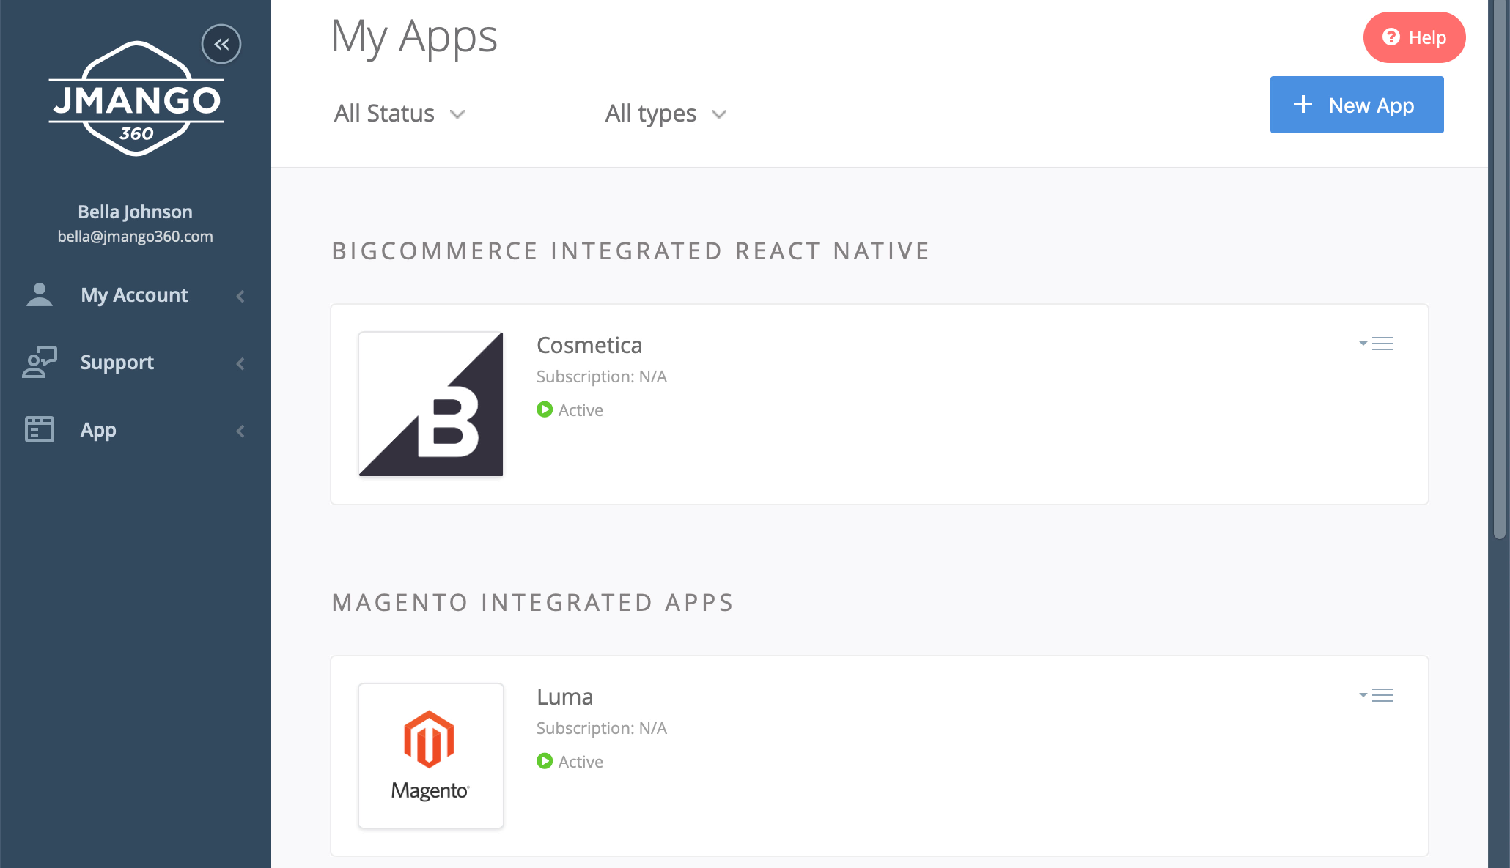Collapse the sidebar with double-chevron icon
This screenshot has width=1510, height=868.
coord(221,44)
